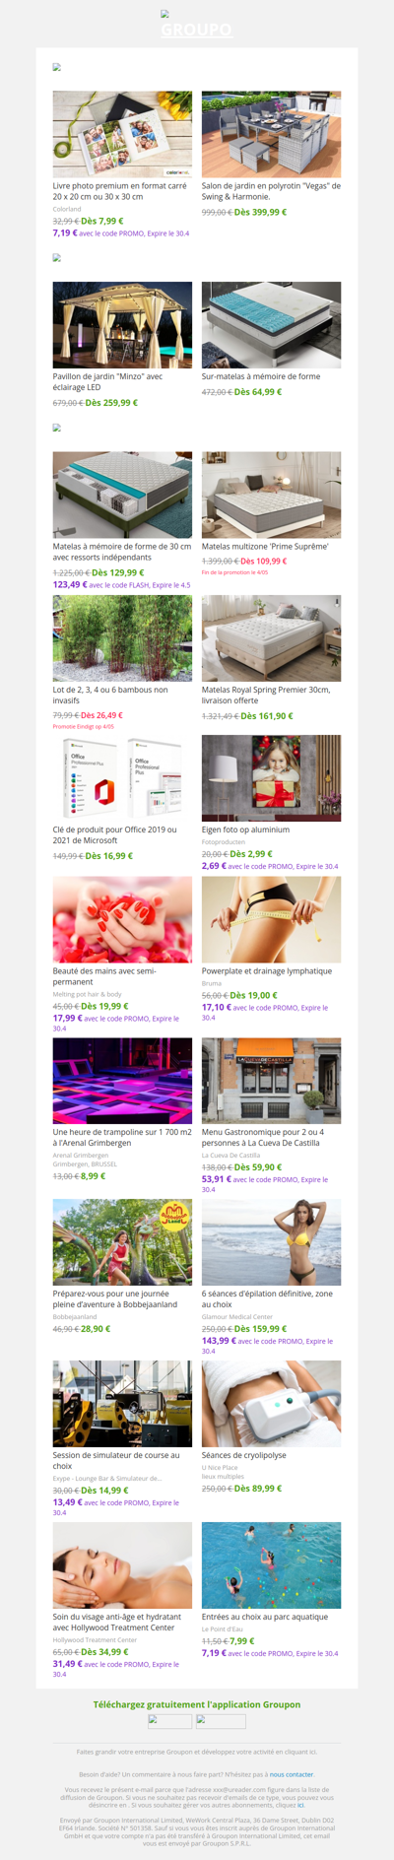
Task: Click the Pavillon de jardin Minzo title
Action: 107,382
